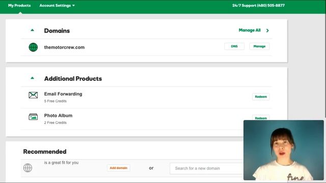Click the Email Forwarding product title
Viewport: 326px width, 183px height.
tap(63, 94)
